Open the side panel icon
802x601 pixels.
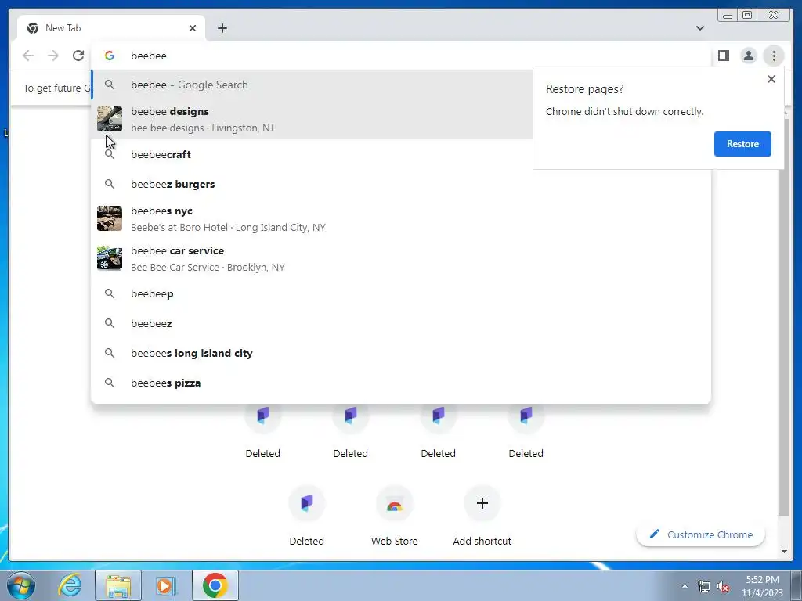(x=723, y=56)
